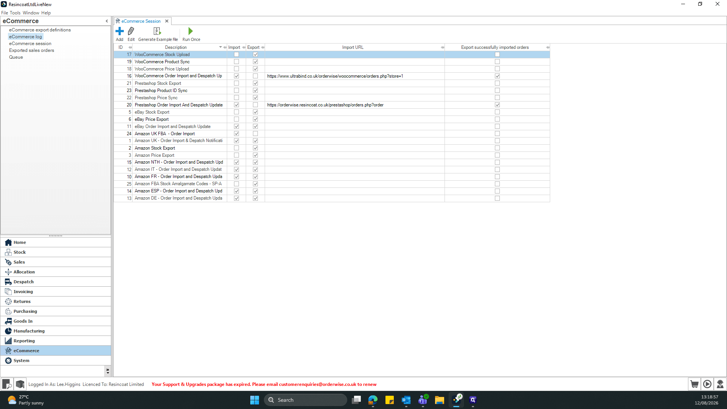Open the Tools menu
This screenshot has height=409, width=727.
point(15,13)
